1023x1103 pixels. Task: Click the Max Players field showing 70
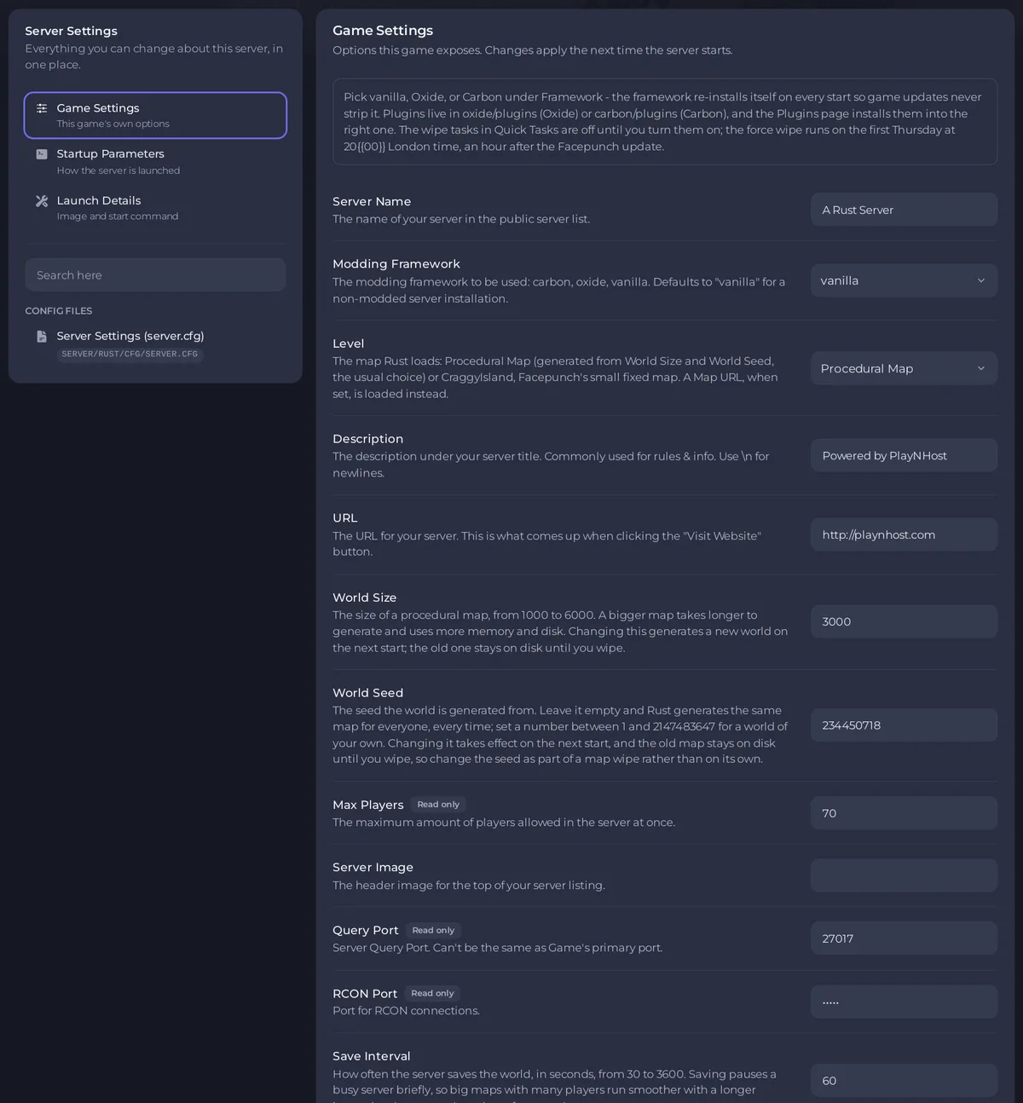904,813
